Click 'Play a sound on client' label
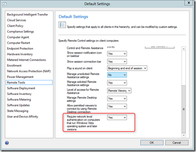This screenshot has width=196, height=152. pos(80,68)
